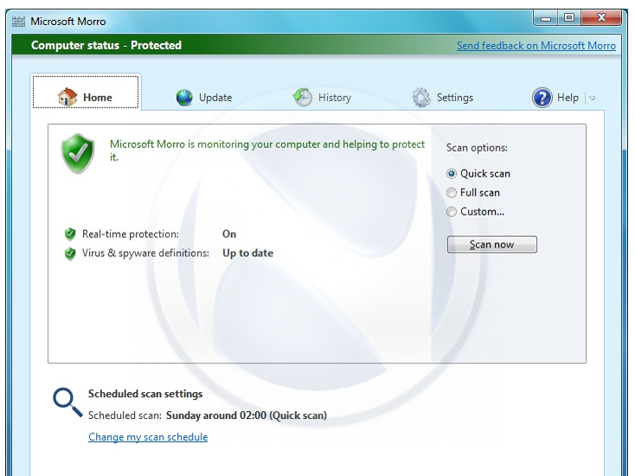Click the Help label
The image size is (635, 476).
click(x=568, y=98)
